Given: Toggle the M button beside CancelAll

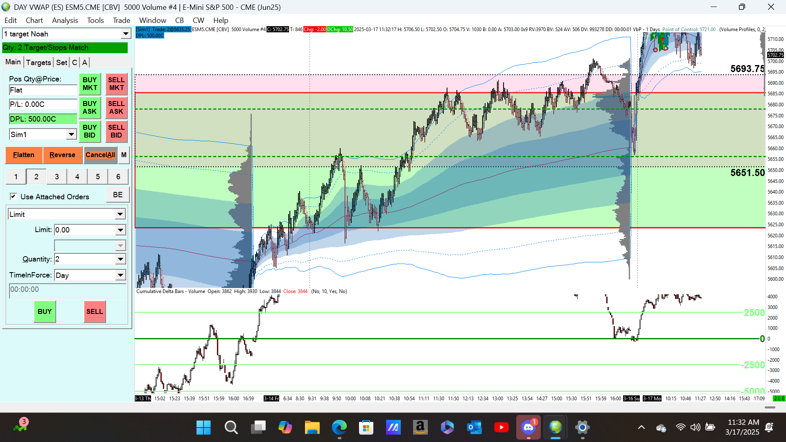Looking at the screenshot, I should point(124,155).
